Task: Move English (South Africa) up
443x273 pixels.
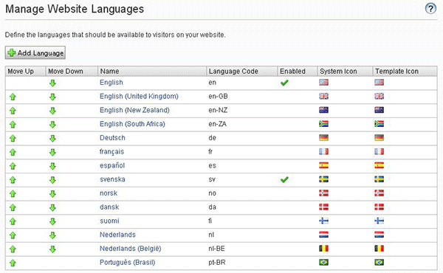Action: 13,125
